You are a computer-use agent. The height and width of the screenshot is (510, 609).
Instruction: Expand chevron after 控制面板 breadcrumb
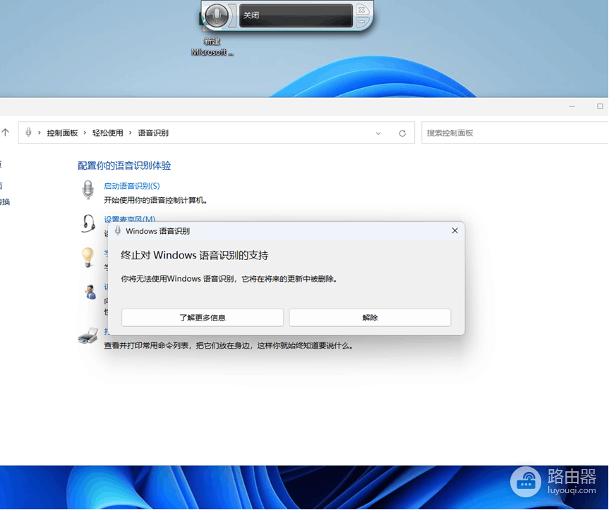pyautogui.click(x=85, y=133)
